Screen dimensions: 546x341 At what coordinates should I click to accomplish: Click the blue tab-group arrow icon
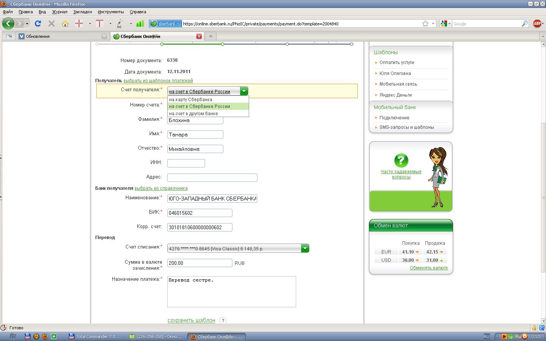click(x=9, y=36)
